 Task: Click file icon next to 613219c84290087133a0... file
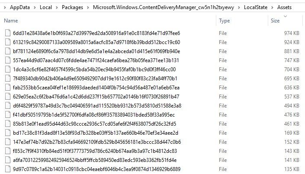click(x=8, y=42)
